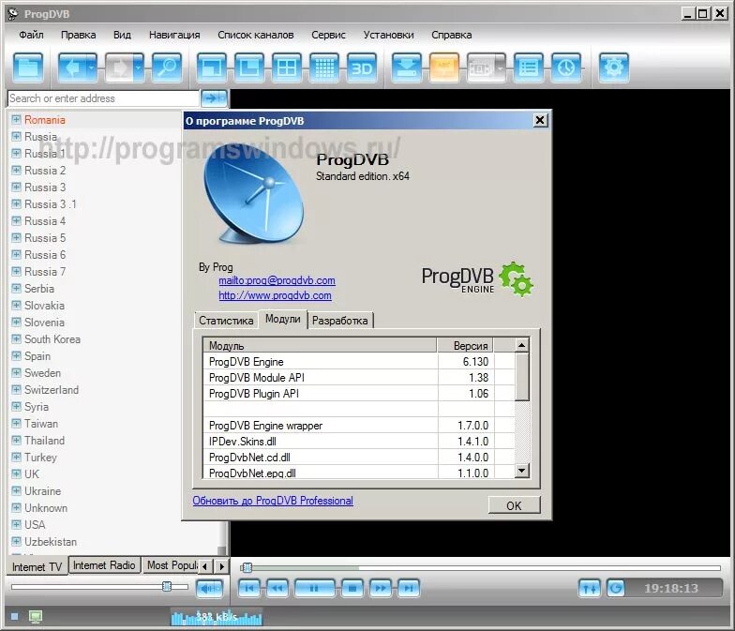The height and width of the screenshot is (631, 735).
Task: Open the mailto:prog@progdvb.com link
Action: (x=277, y=280)
